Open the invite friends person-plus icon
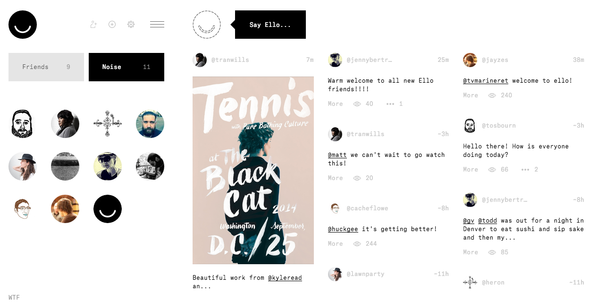The width and height of the screenshot is (598, 302). (93, 25)
